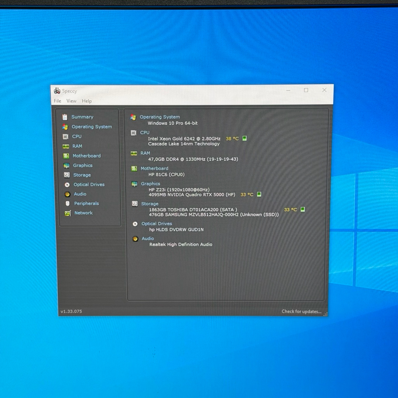Screen dimensions: 398x398
Task: Click the green storage temperature indicator icon
Action: click(302, 209)
